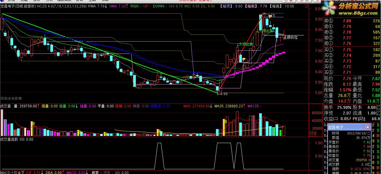
Task: Click the MID: 6.88 value
Action: [x=192, y=6]
